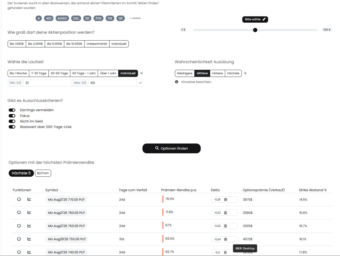Show more symbols via + weitere
This screenshot has width=340, height=256.
point(135,18)
